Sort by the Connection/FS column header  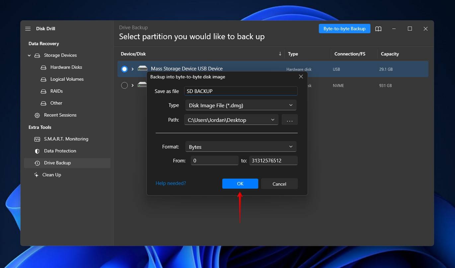pyautogui.click(x=350, y=54)
